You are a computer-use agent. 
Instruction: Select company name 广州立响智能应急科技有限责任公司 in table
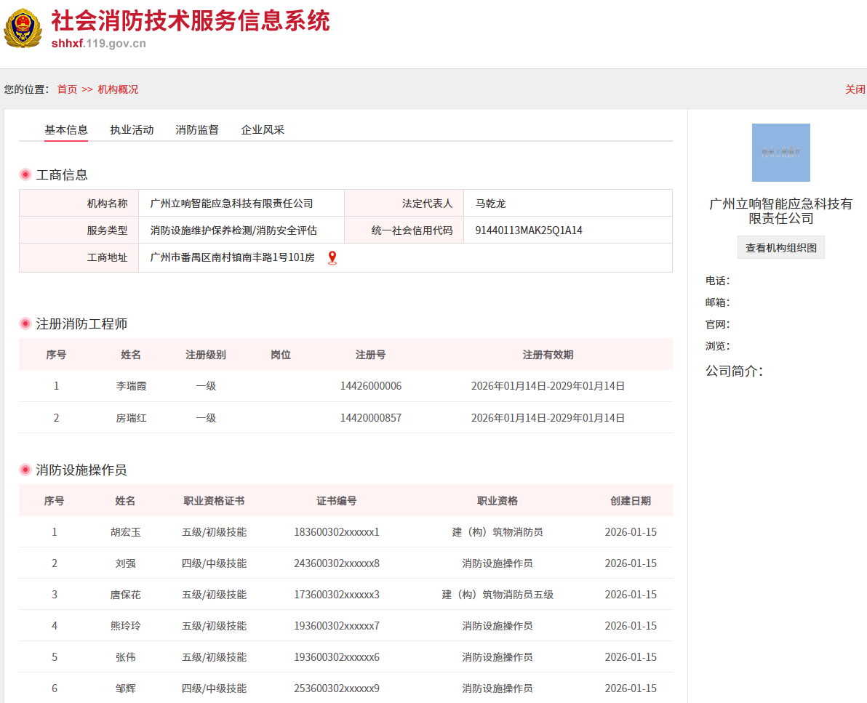232,204
